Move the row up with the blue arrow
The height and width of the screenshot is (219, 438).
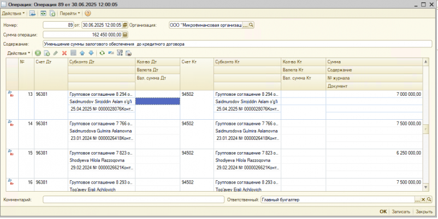coord(82,53)
